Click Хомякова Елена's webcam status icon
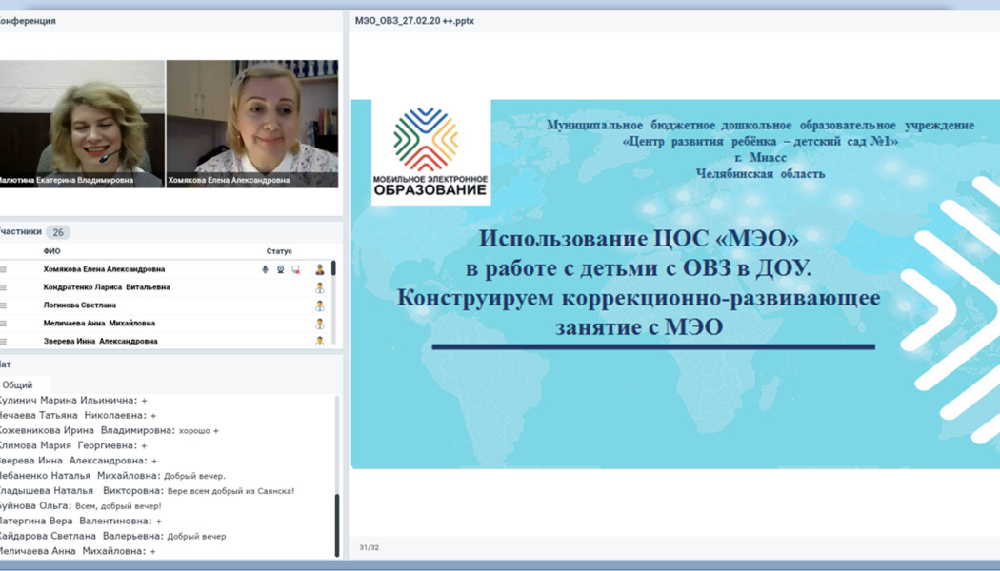Image resolution: width=1000 pixels, height=571 pixels. (x=280, y=269)
